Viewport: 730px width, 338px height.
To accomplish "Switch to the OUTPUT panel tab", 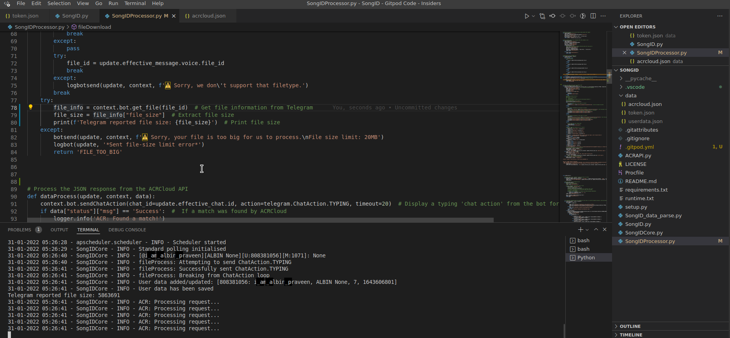I will coord(59,230).
